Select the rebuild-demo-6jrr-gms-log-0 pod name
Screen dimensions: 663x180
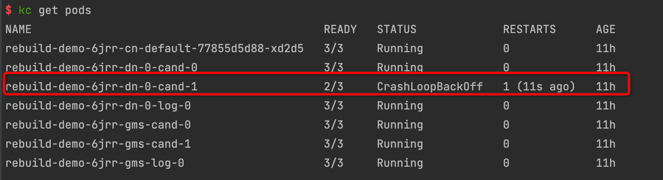pos(95,163)
